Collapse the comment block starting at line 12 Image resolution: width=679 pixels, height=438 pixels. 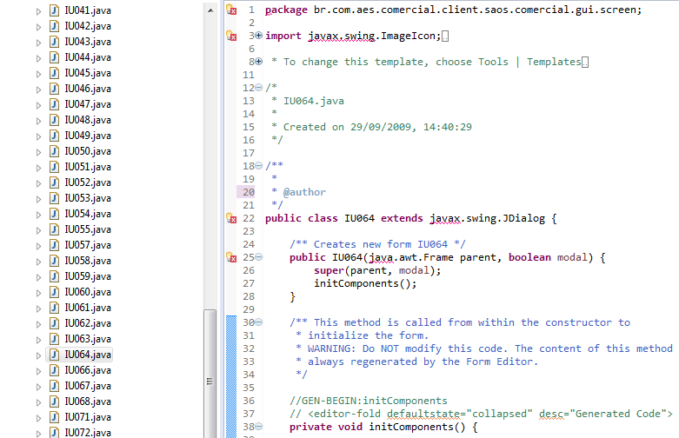coord(258,88)
